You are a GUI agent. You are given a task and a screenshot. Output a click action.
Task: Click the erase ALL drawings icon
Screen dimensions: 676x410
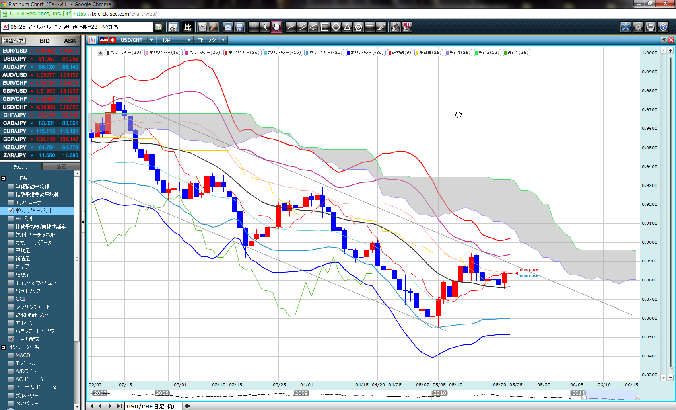tap(407, 27)
